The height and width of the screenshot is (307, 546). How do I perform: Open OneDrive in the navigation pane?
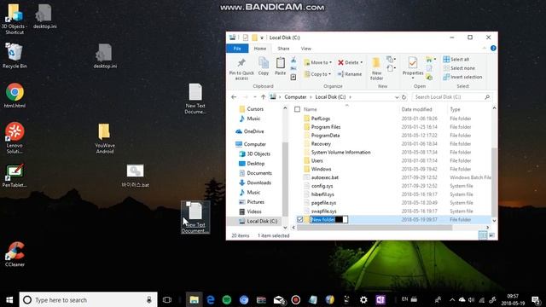pyautogui.click(x=253, y=131)
